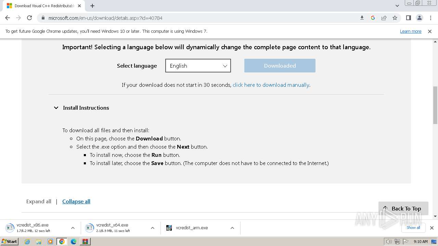Screen dimensions: 438x246
Task: Reload the page with the refresh icon
Action: pyautogui.click(x=29, y=18)
